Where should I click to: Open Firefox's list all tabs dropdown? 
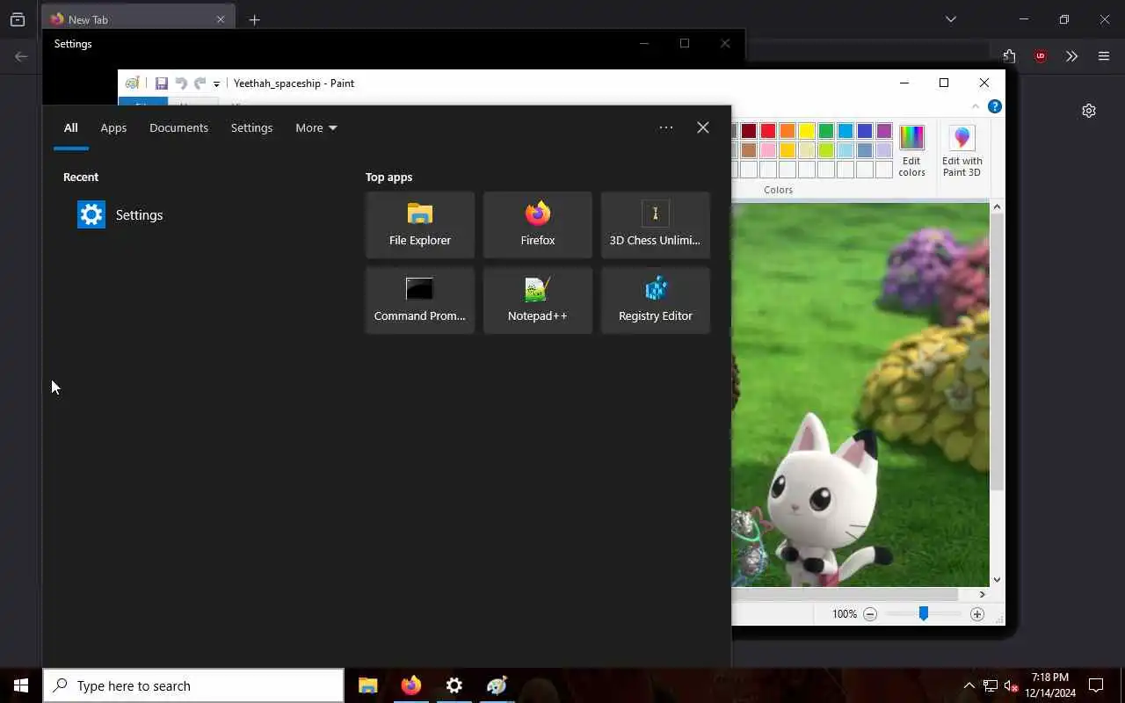click(951, 19)
